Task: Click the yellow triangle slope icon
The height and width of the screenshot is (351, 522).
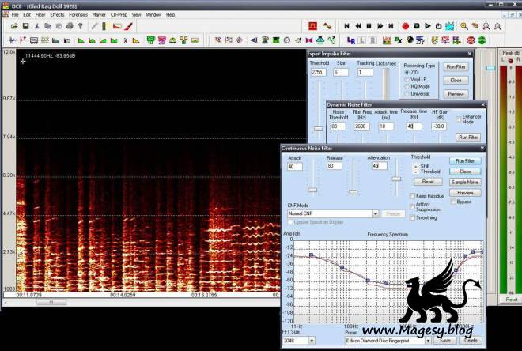Action: point(136,40)
